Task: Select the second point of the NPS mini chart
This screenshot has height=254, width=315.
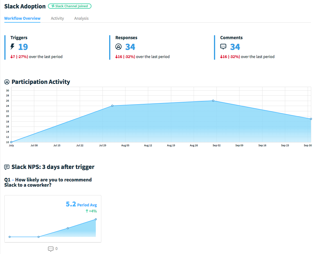Action: click(x=39, y=237)
